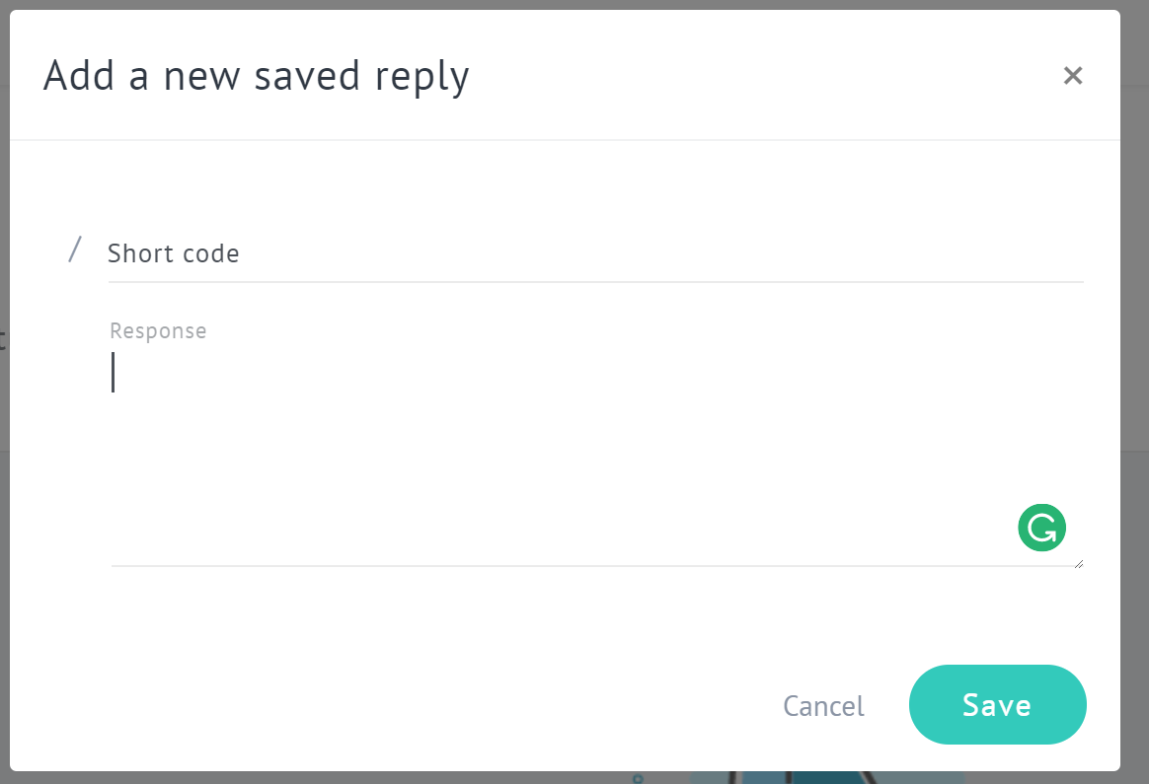This screenshot has height=784, width=1149.
Task: Select the green Grammarly G badge
Action: pyautogui.click(x=1041, y=527)
